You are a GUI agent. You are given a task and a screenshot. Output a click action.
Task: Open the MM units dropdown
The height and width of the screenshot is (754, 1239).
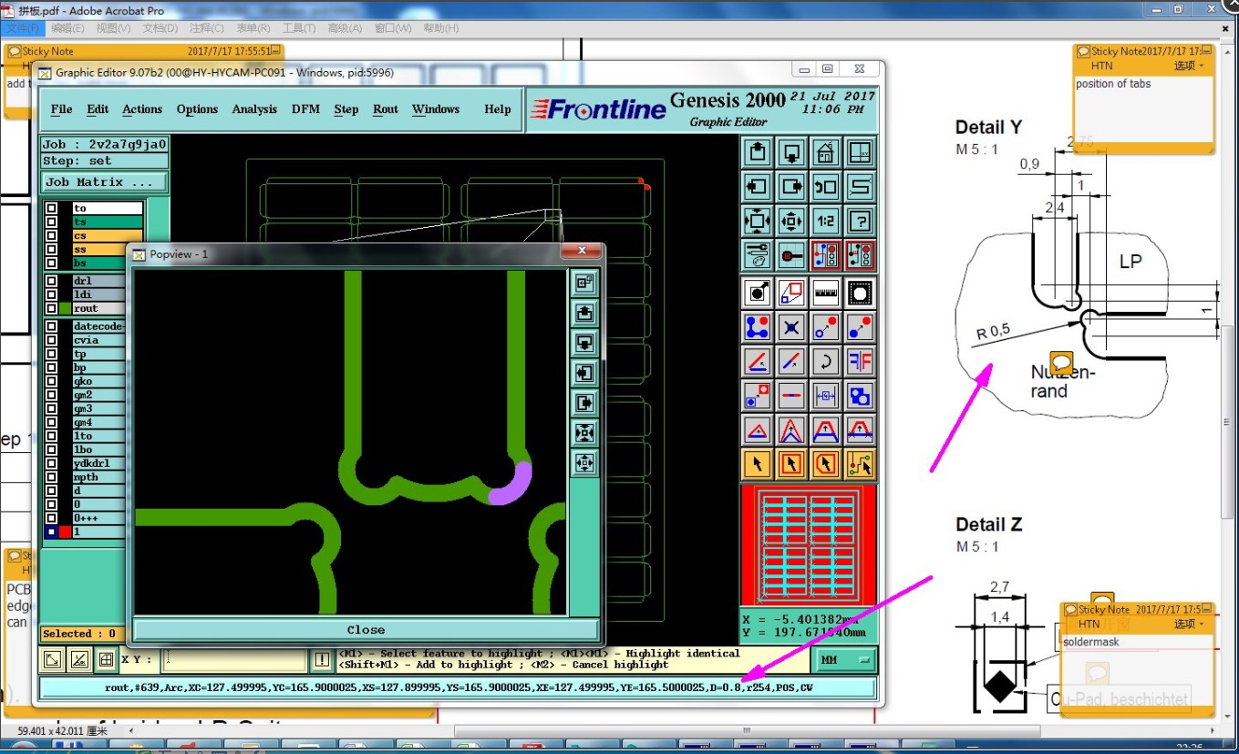click(x=844, y=659)
